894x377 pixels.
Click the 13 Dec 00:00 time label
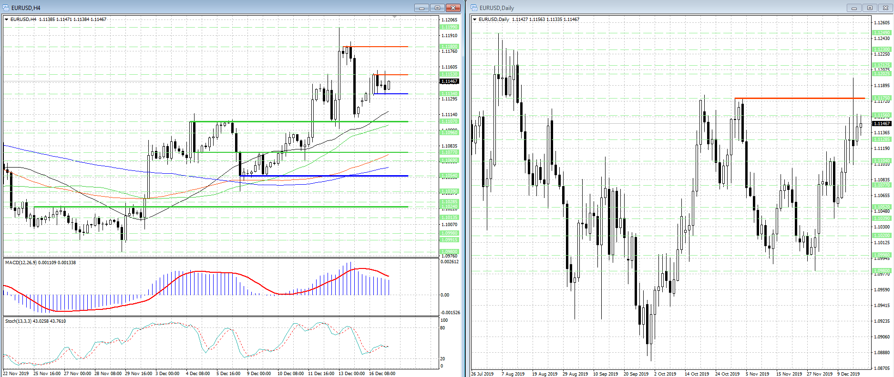(x=352, y=374)
